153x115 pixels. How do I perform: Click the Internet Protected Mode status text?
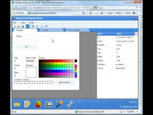pos(91,111)
